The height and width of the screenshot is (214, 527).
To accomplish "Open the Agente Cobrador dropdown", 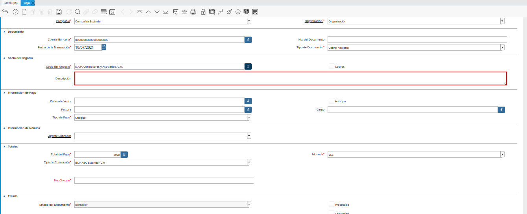I will [x=249, y=136].
